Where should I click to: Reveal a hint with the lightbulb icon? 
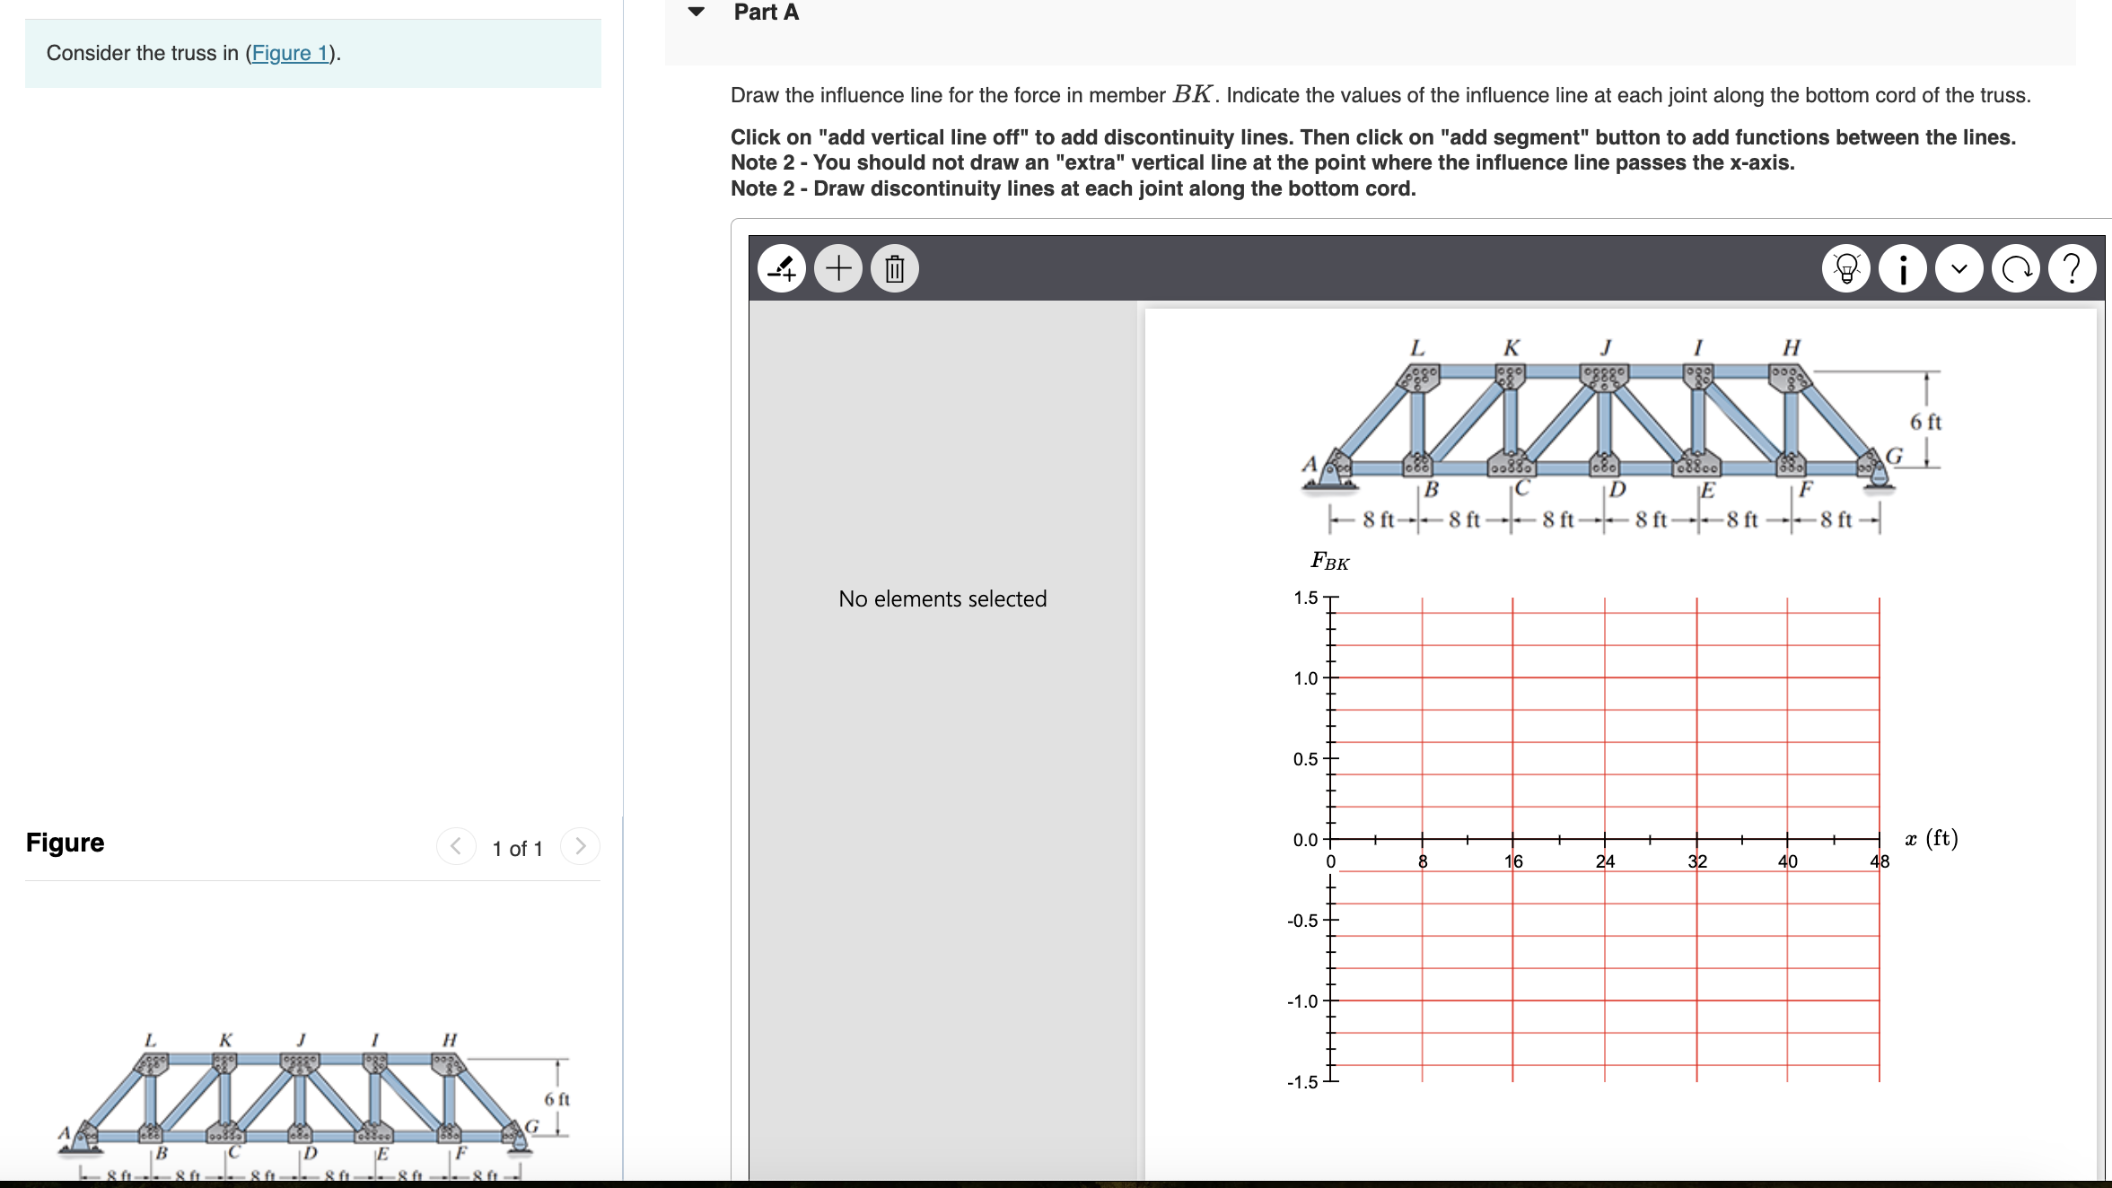point(1845,268)
